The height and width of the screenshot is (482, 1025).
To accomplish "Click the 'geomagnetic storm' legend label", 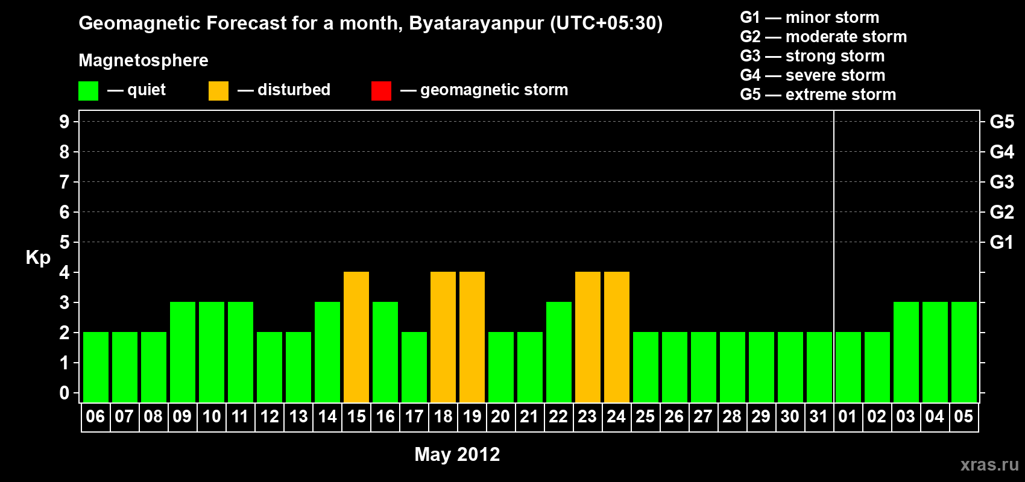I will pyautogui.click(x=494, y=90).
